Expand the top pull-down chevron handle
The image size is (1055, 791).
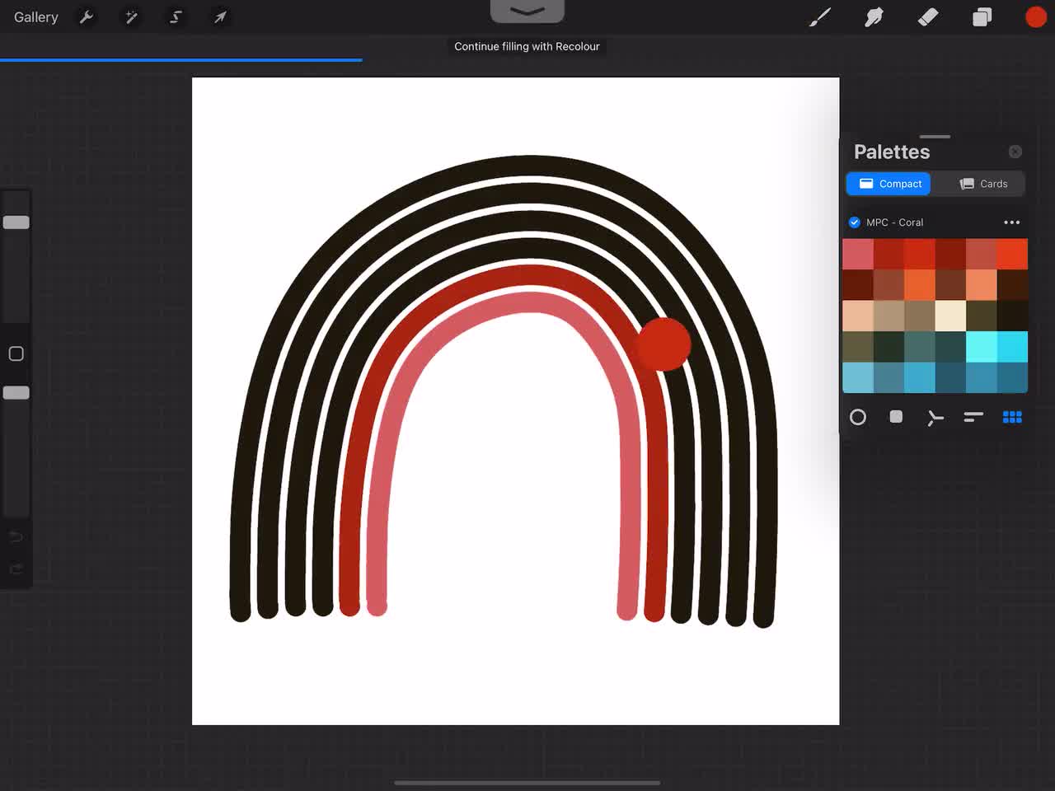(527, 12)
